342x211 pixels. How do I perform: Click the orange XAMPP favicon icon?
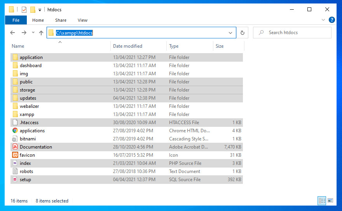tap(15, 155)
